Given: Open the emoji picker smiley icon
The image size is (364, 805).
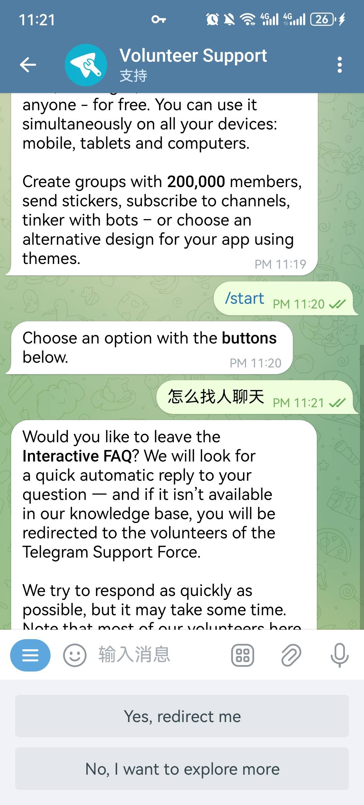Looking at the screenshot, I should (x=74, y=655).
